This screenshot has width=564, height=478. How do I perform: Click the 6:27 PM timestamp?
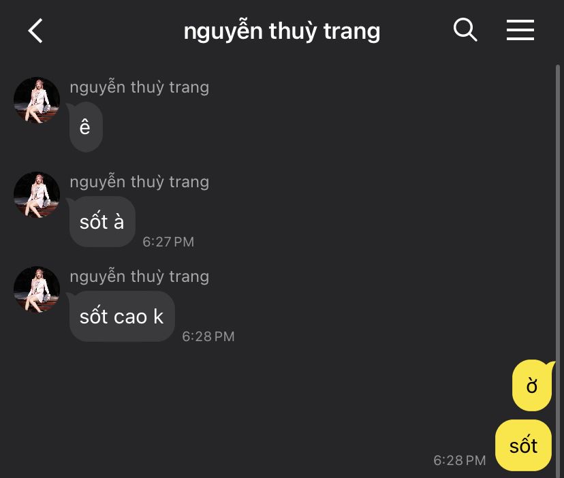point(168,242)
